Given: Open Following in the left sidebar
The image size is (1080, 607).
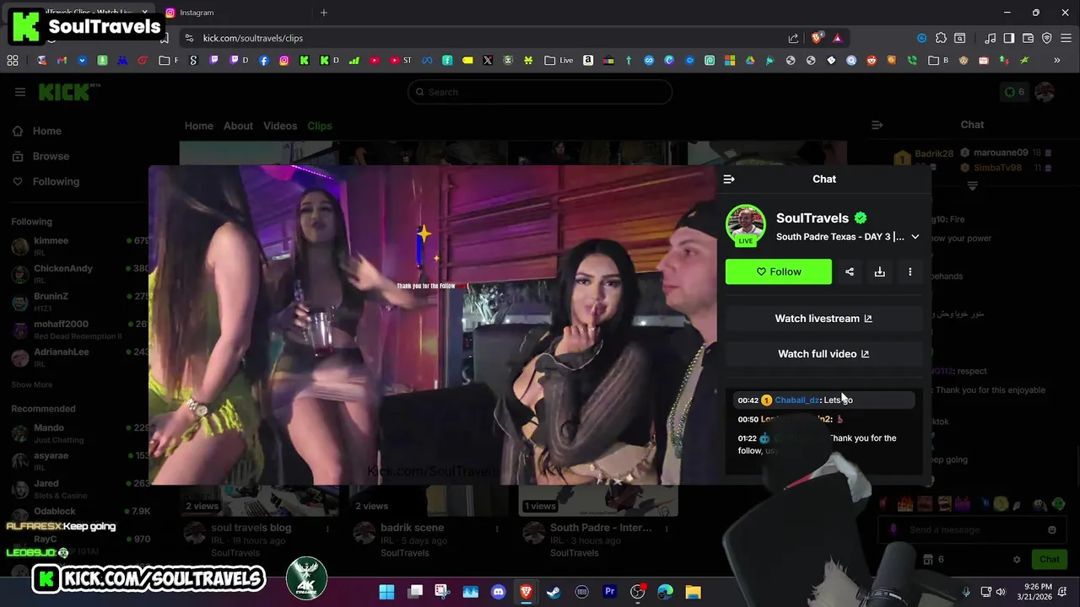Looking at the screenshot, I should [x=56, y=181].
